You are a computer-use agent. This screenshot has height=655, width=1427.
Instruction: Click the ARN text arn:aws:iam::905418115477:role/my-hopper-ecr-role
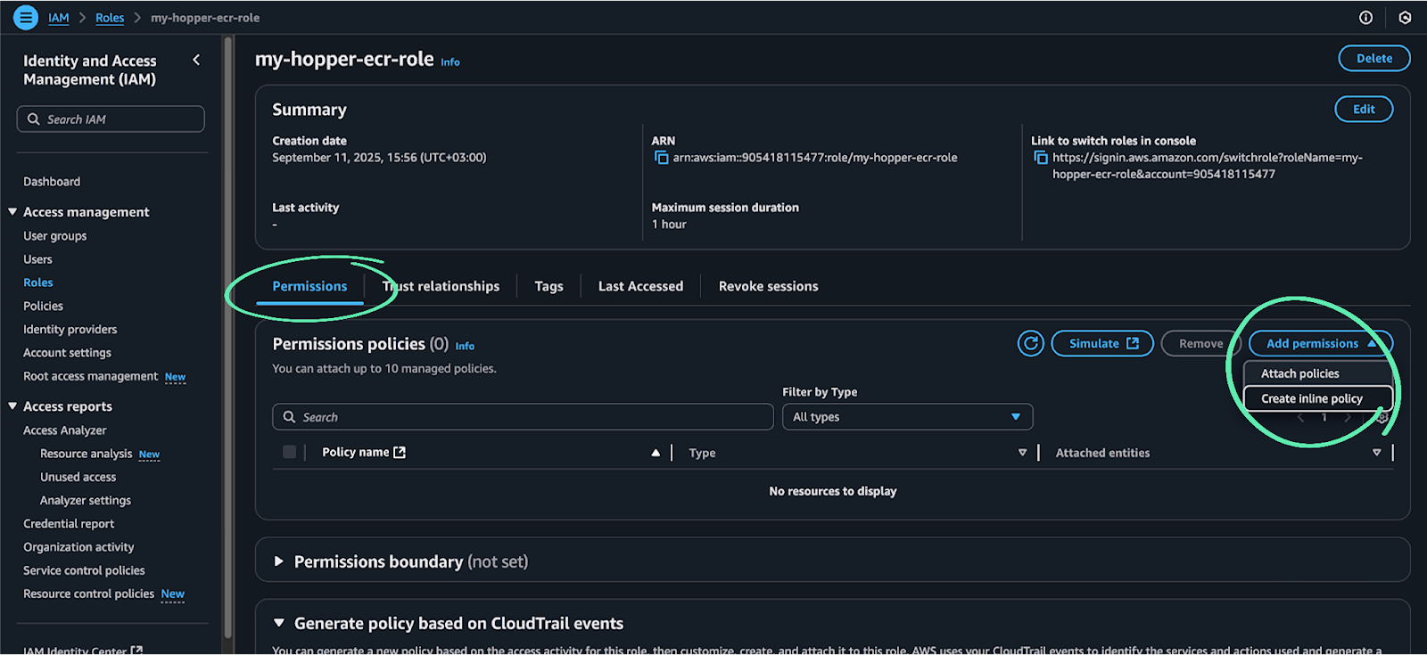(815, 158)
